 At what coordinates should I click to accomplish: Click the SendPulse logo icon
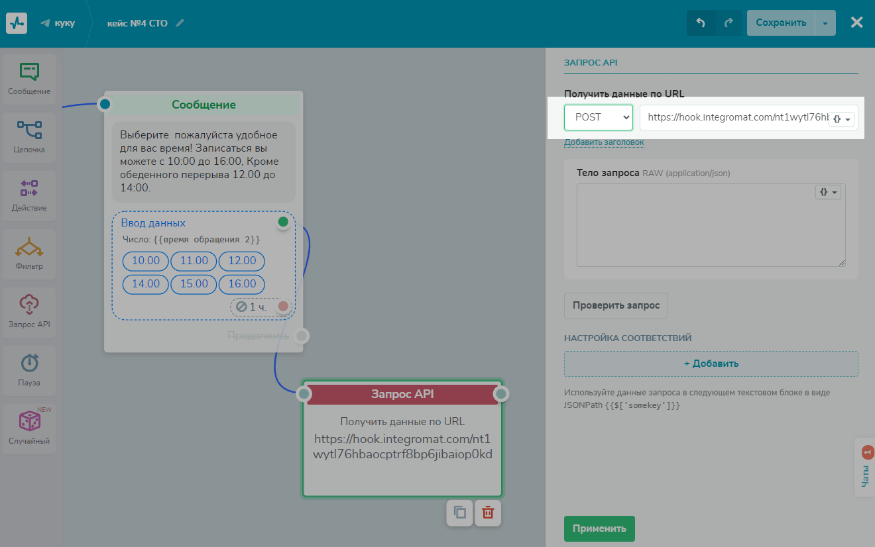point(17,23)
